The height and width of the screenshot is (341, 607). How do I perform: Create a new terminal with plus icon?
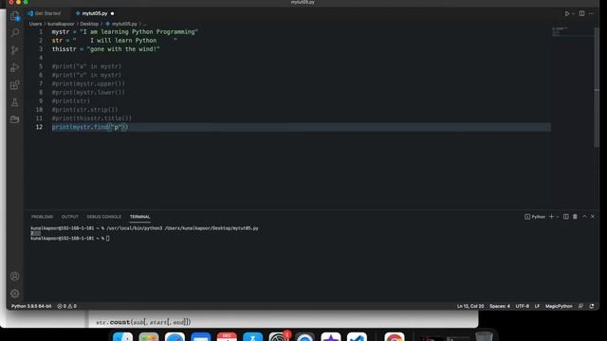[x=551, y=217]
